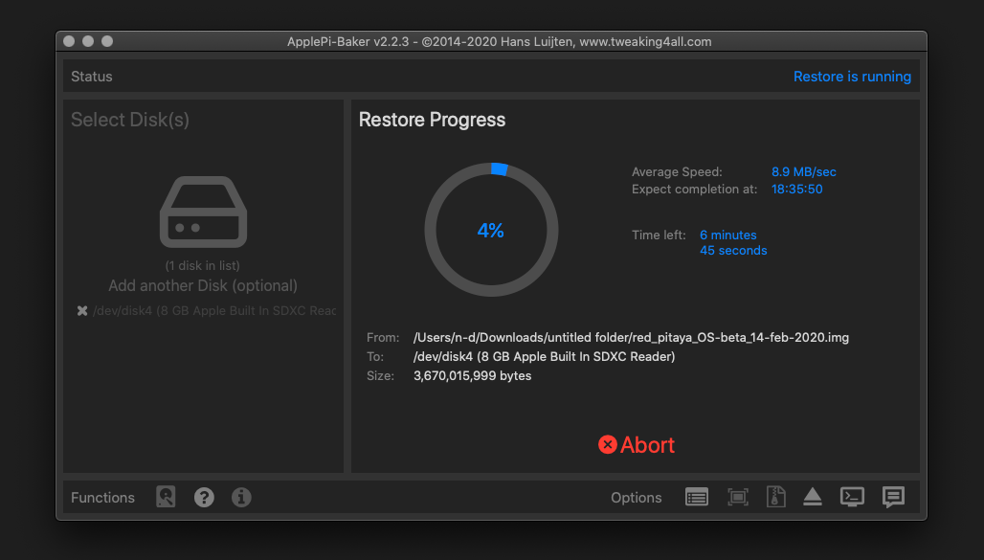Click the zip compression option icon

click(x=775, y=497)
